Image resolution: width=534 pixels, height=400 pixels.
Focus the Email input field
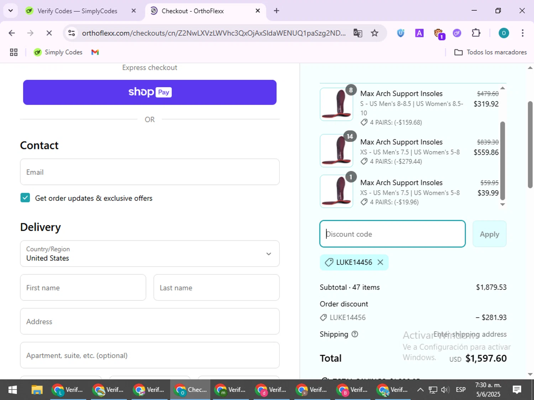pos(150,172)
